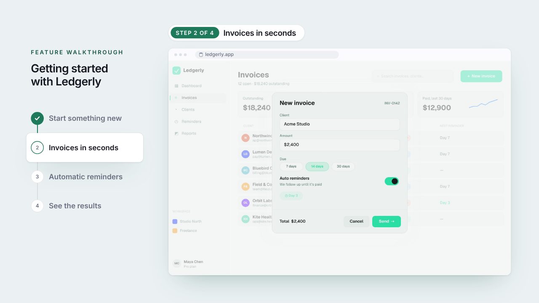Click the STEP 2 OF 4 badge

(195, 33)
